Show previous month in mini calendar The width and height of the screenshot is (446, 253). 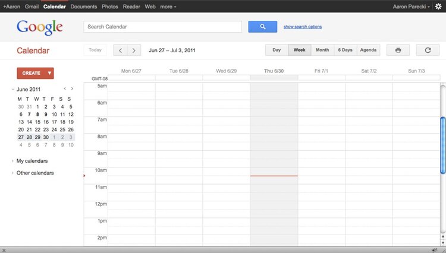click(x=65, y=88)
